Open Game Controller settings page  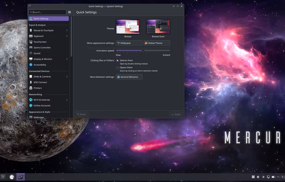point(48,48)
